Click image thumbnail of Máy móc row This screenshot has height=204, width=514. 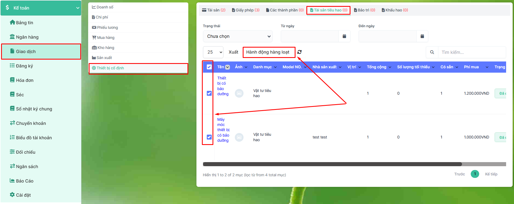[x=239, y=137]
